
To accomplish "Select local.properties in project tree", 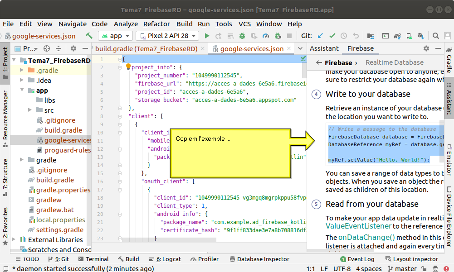I will (x=57, y=220).
